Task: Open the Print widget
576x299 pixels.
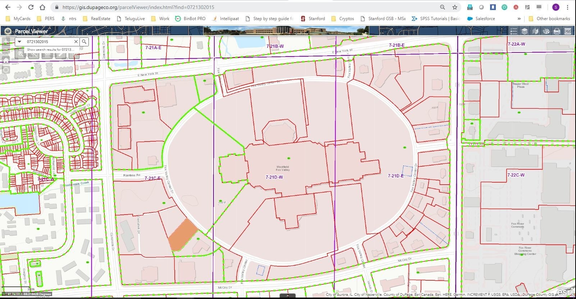Action: 557,31
